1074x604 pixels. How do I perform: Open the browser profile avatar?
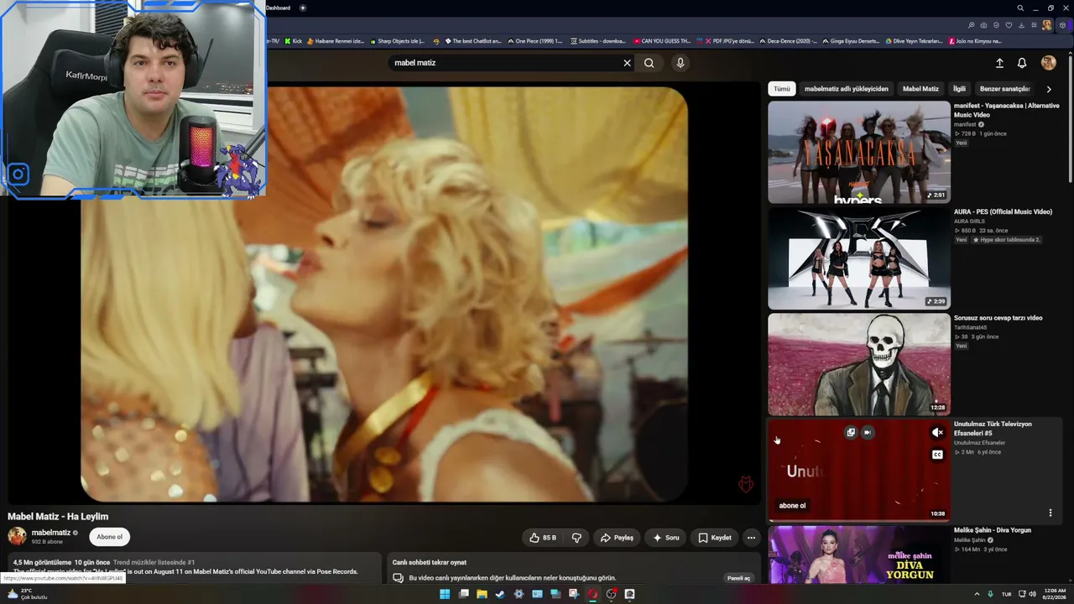tap(1047, 25)
